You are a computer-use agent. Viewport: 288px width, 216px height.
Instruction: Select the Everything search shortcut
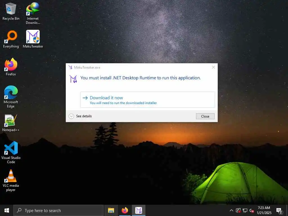pos(11,39)
